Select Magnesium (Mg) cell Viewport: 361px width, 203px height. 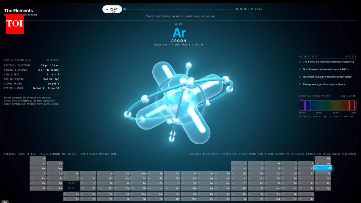(x=54, y=168)
